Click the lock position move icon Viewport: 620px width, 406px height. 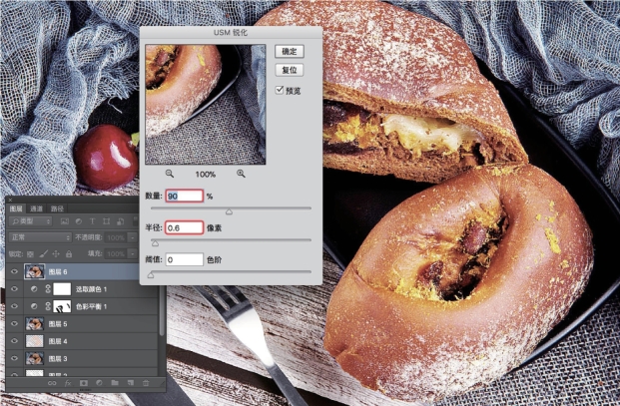point(56,254)
